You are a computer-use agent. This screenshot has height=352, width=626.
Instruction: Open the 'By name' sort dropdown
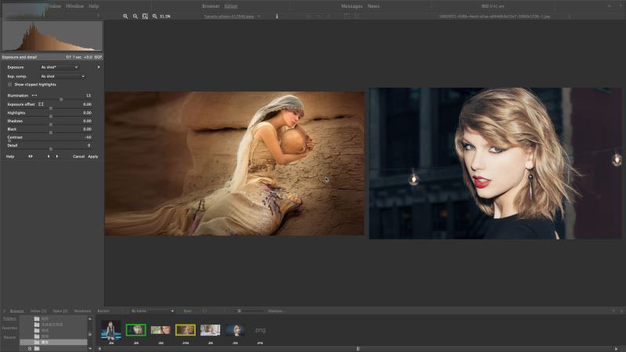pos(152,311)
